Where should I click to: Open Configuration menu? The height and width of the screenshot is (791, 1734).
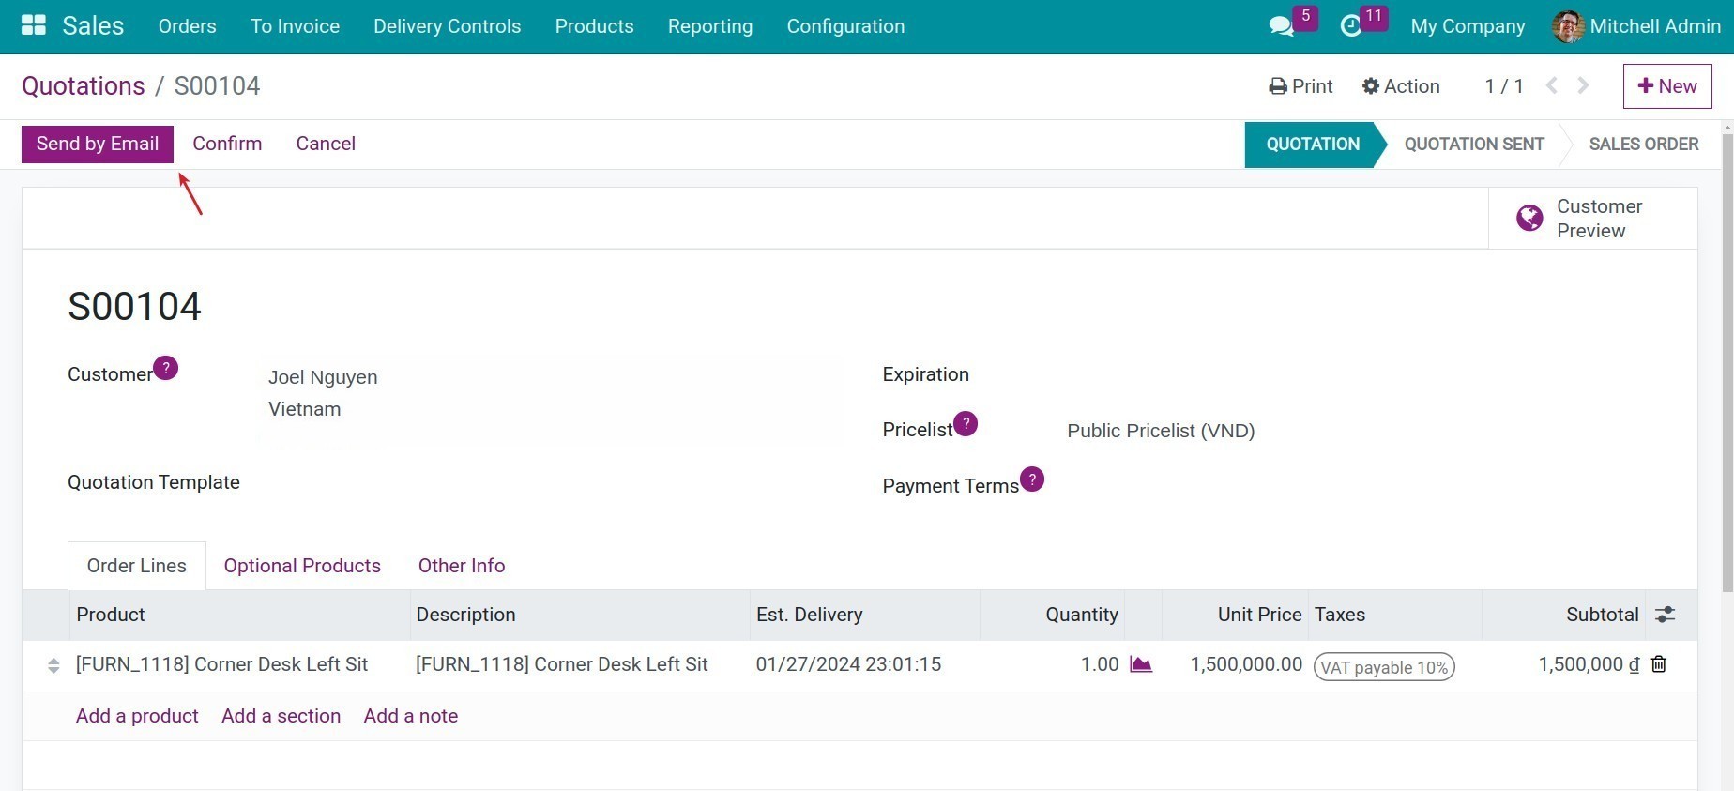(845, 26)
